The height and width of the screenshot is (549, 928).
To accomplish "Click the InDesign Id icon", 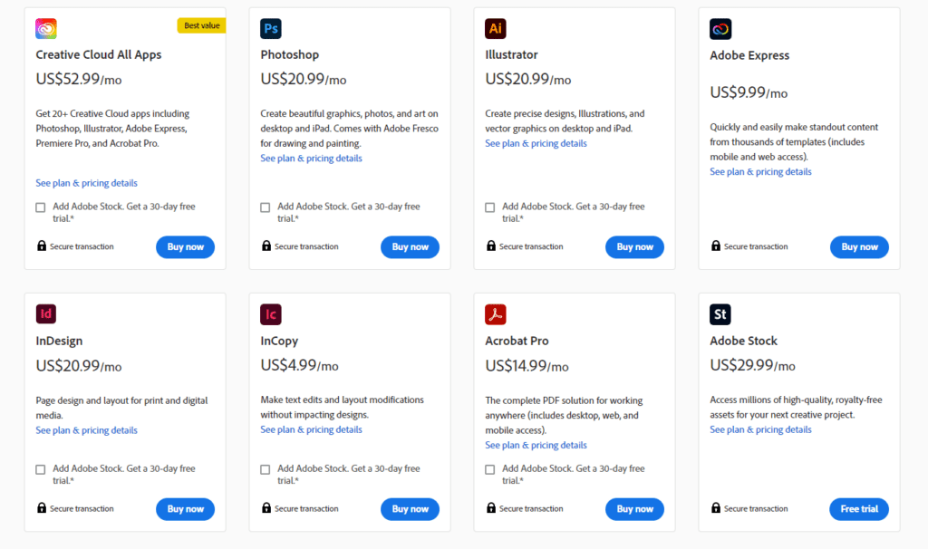I will point(46,314).
